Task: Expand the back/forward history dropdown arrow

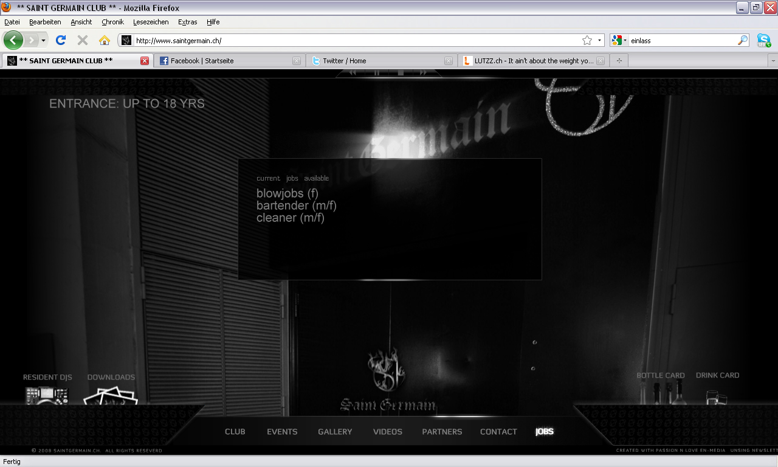Action: 43,41
